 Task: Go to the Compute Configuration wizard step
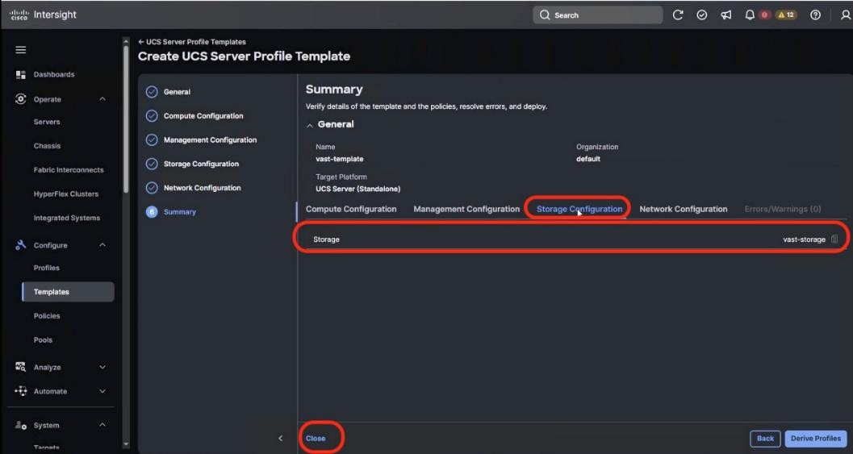pos(203,116)
